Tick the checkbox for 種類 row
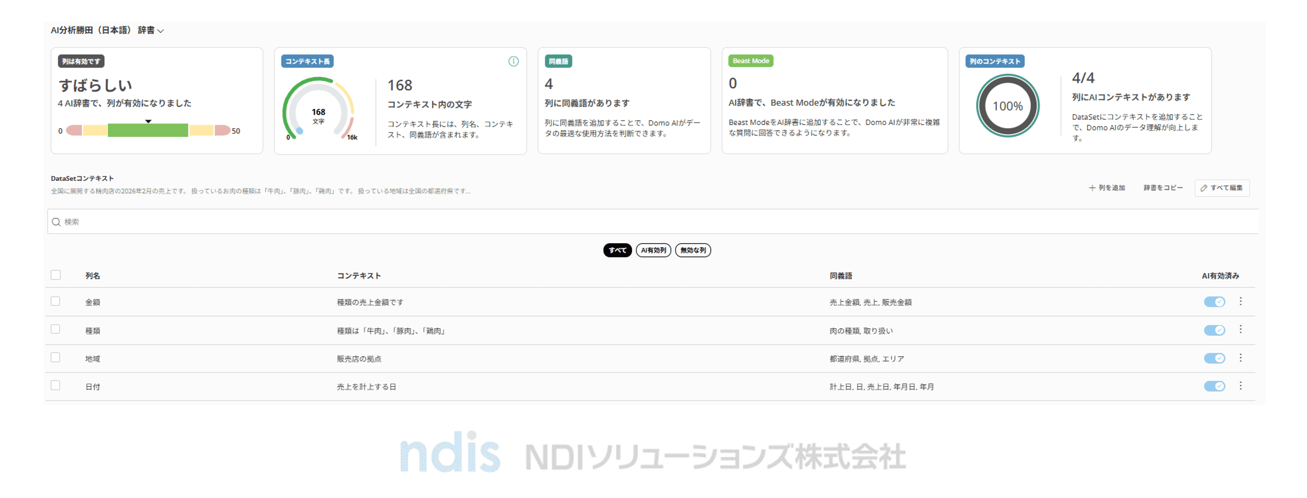 56,329
